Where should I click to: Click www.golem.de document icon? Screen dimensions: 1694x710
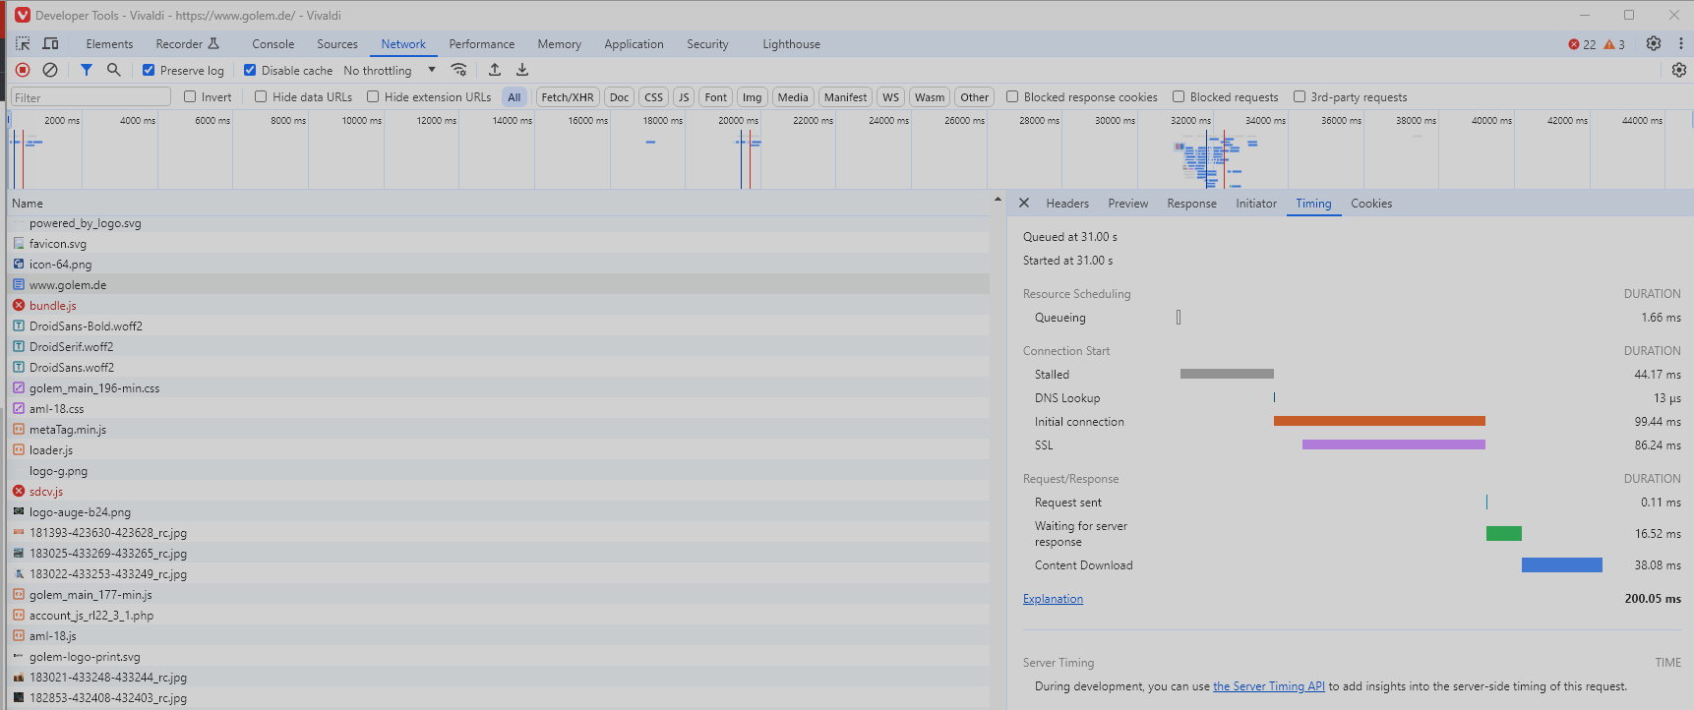pyautogui.click(x=19, y=285)
